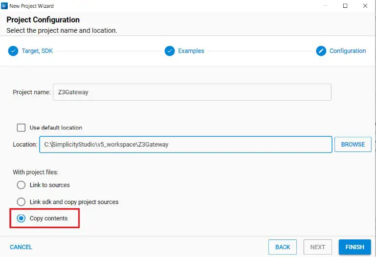Image resolution: width=376 pixels, height=257 pixels.
Task: Click the Simplicity Studio title bar icon
Action: coord(4,6)
